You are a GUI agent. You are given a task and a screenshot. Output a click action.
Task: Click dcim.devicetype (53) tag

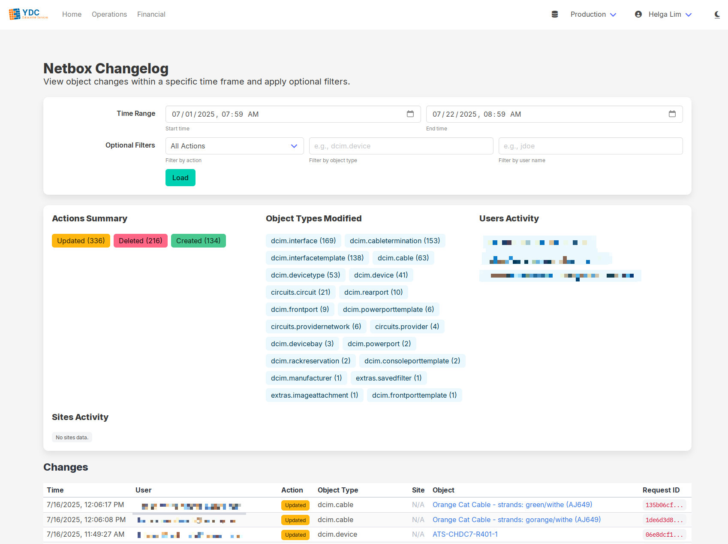(306, 275)
